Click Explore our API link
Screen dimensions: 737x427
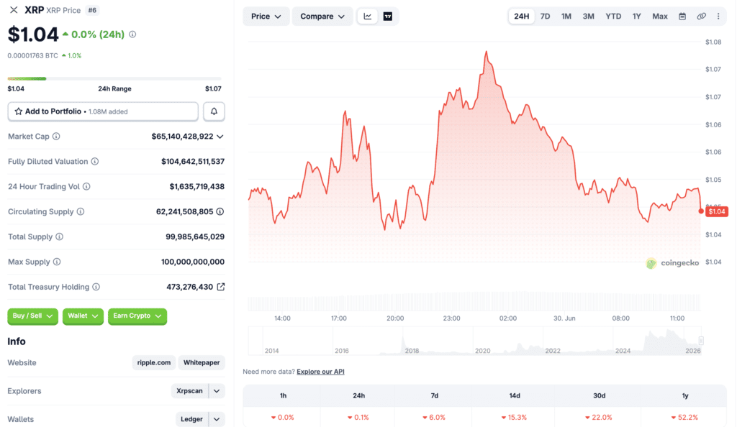click(320, 372)
